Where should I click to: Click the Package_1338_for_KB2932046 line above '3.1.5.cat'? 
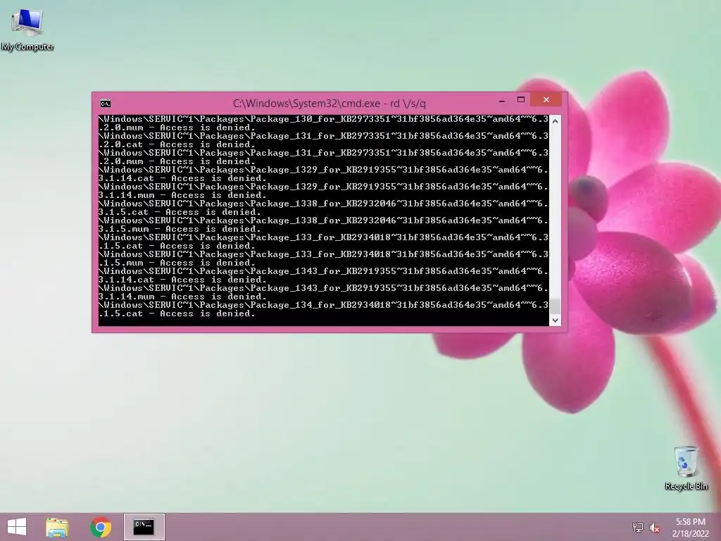point(323,204)
